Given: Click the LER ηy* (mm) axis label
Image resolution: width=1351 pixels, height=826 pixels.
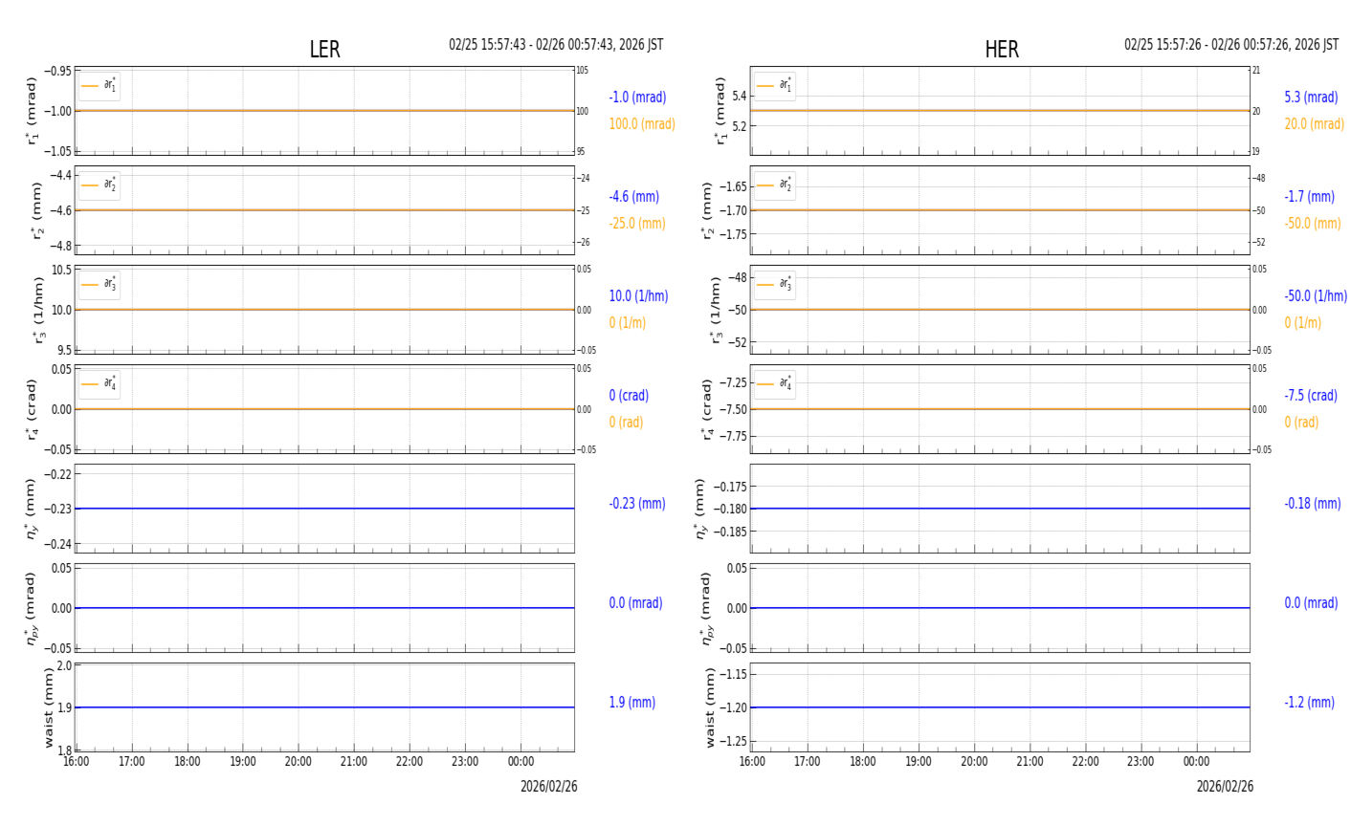Looking at the screenshot, I should (32, 509).
